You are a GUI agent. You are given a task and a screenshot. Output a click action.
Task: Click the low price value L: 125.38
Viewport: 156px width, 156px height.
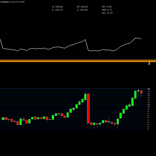tap(82, 10)
